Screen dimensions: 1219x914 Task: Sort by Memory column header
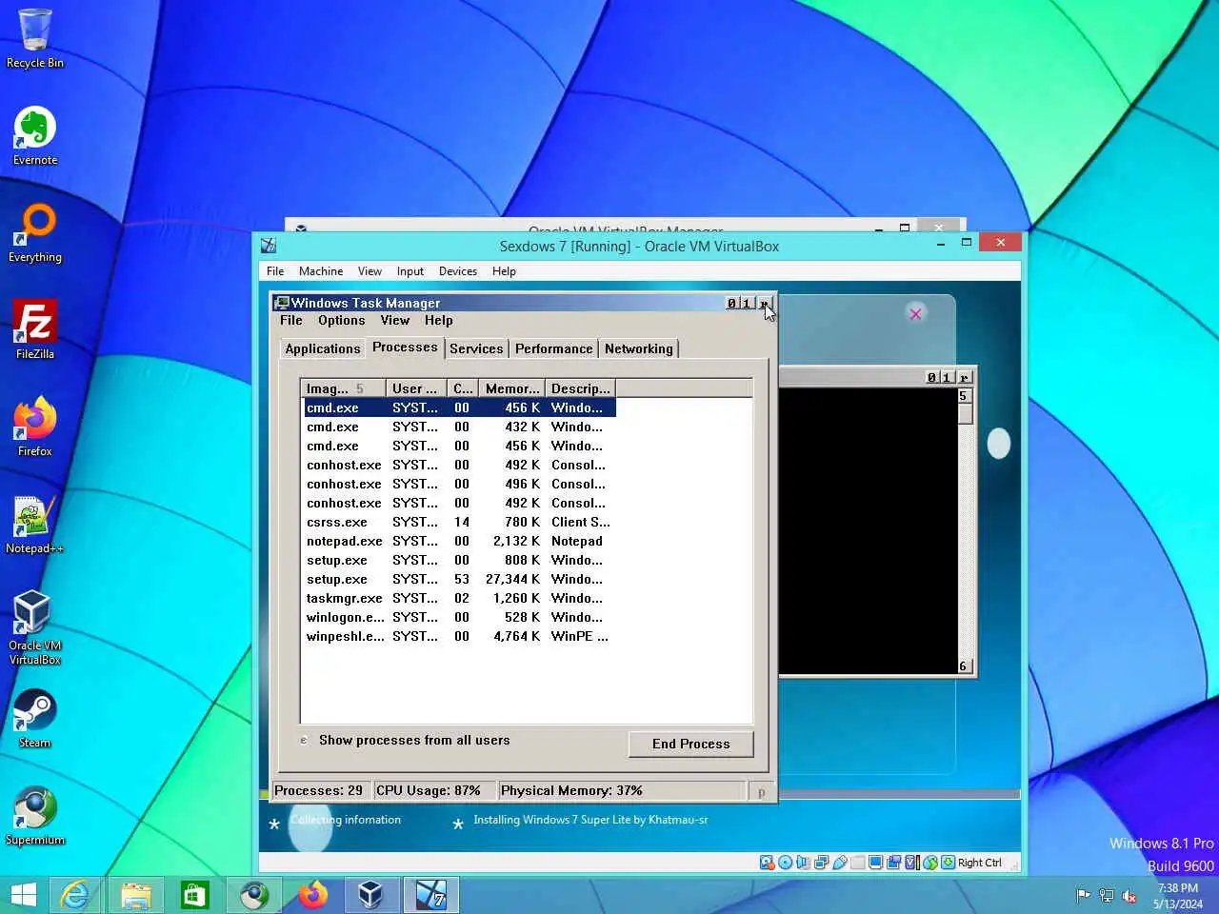click(512, 388)
